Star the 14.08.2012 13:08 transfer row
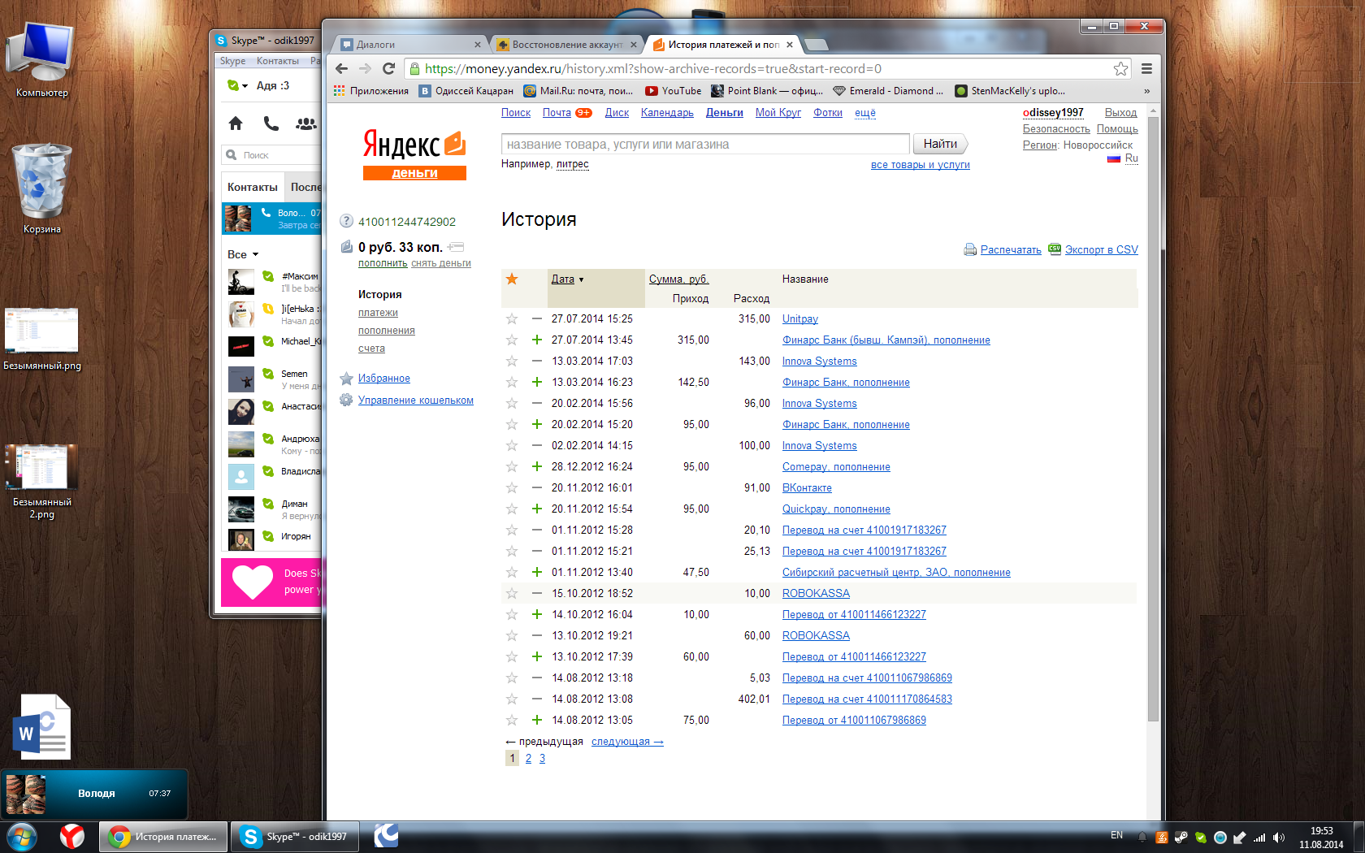Viewport: 1365px width, 853px height. click(x=512, y=699)
